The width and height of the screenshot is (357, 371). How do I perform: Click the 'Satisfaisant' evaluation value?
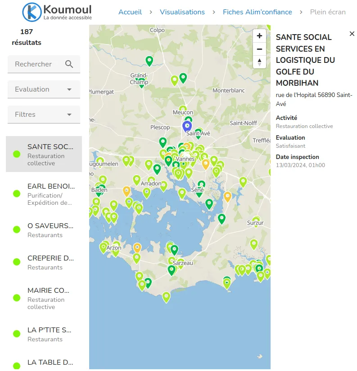point(290,146)
